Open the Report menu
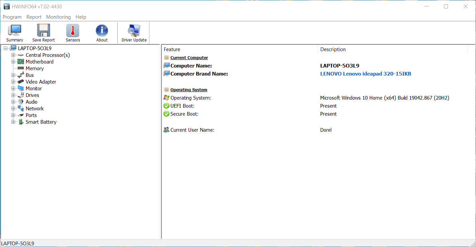The image size is (476, 247). [x=34, y=17]
